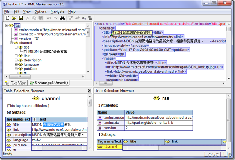
Task: Open the Edit menu
Action: (x=16, y=12)
